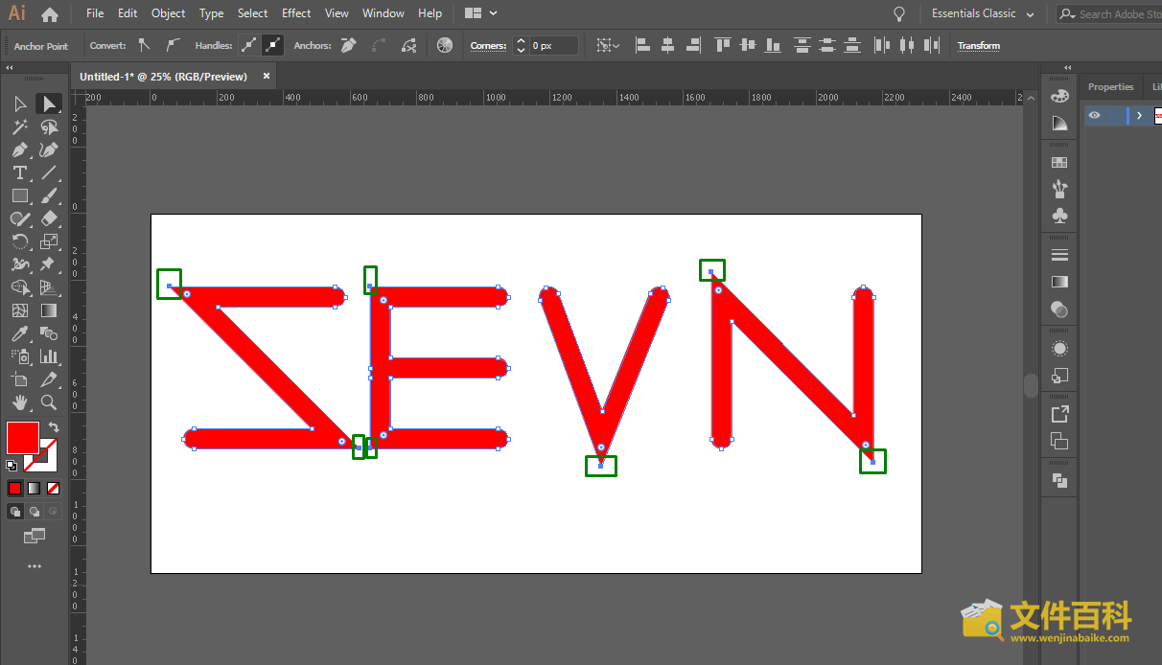Set paint mode to Color
The image size is (1162, 665).
tap(15, 488)
